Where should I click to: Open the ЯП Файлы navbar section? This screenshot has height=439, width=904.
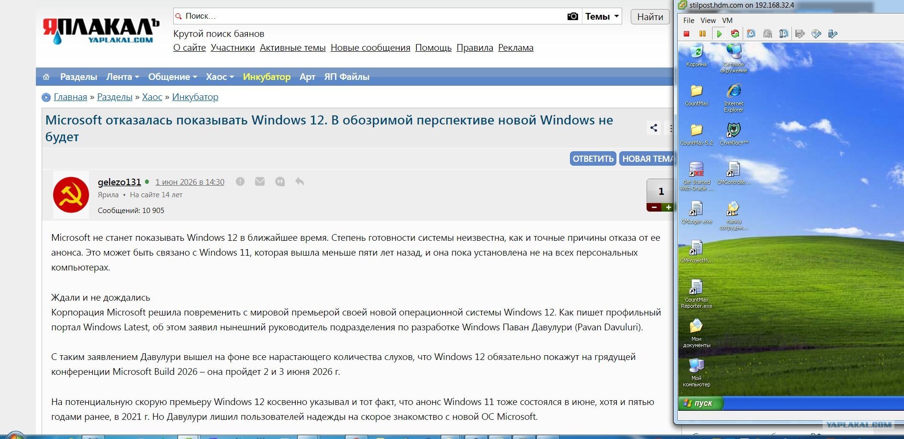coord(346,77)
